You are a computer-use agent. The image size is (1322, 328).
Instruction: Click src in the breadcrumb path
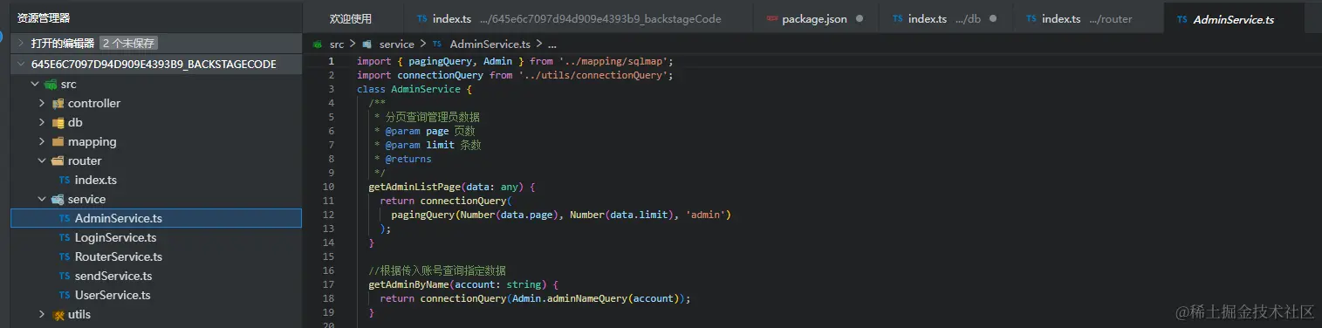pyautogui.click(x=337, y=44)
